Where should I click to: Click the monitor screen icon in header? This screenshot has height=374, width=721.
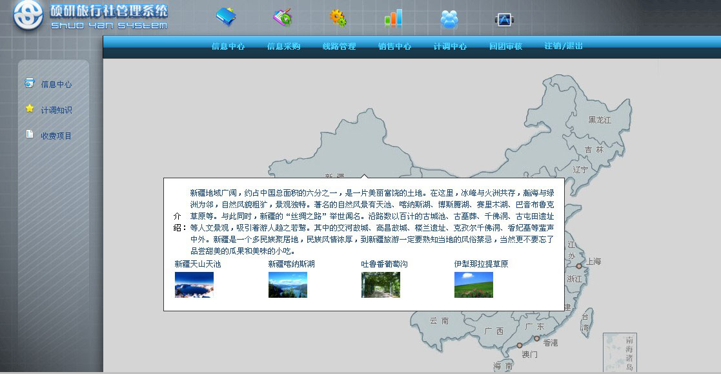coord(503,19)
